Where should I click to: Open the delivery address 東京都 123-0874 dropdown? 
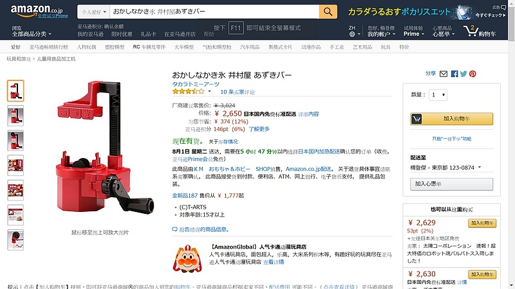point(445,168)
